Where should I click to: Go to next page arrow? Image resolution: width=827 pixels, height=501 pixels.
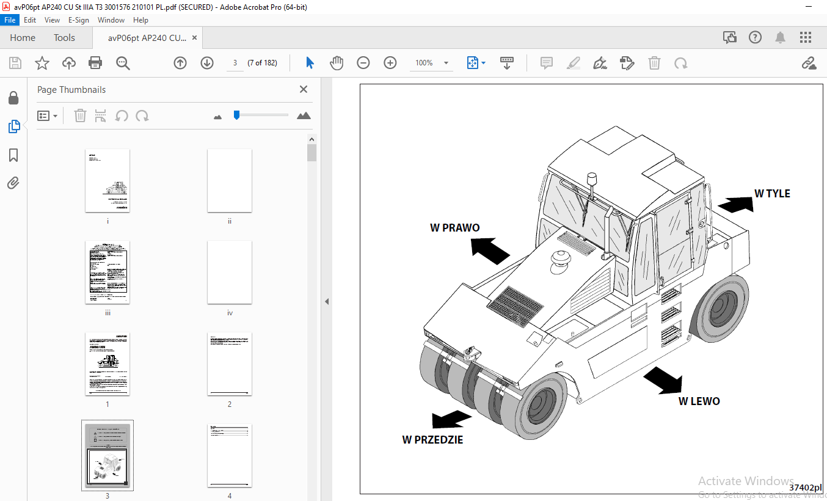tap(207, 63)
